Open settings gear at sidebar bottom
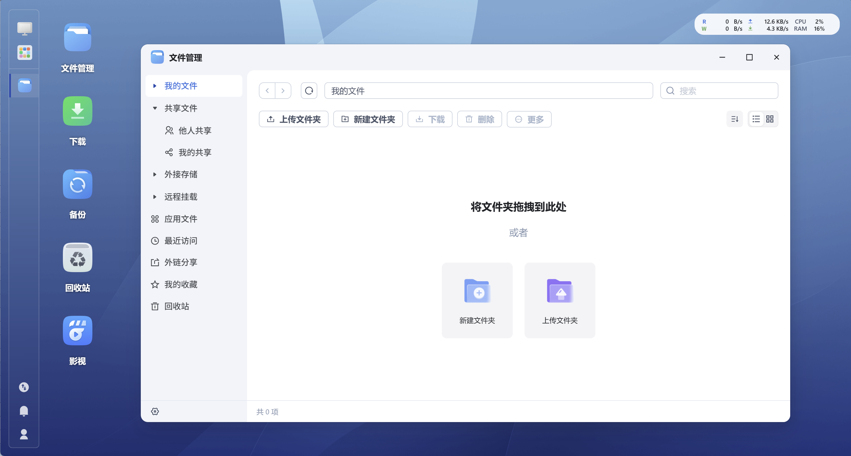851x456 pixels. (x=155, y=411)
